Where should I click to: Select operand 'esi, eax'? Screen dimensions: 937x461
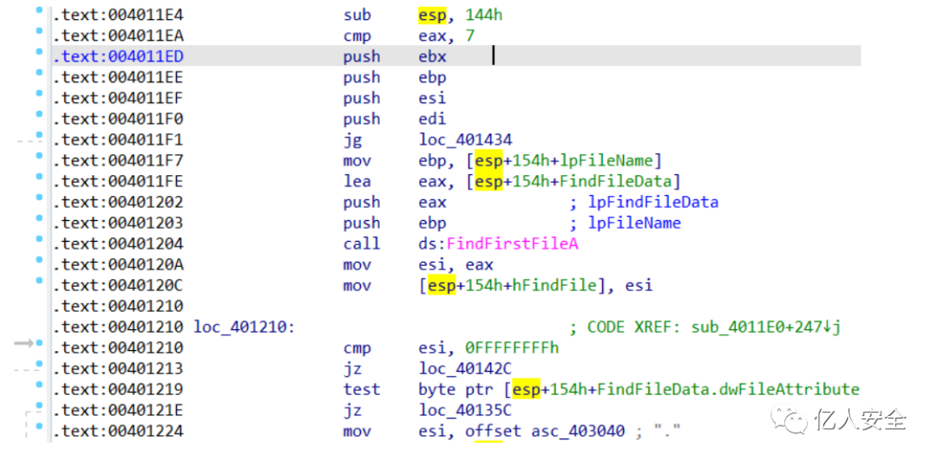tap(456, 264)
